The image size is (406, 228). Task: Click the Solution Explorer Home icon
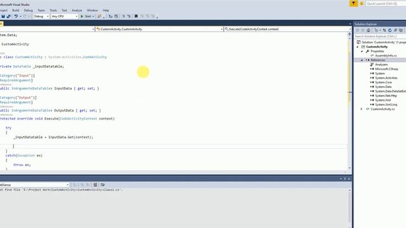tap(368, 30)
